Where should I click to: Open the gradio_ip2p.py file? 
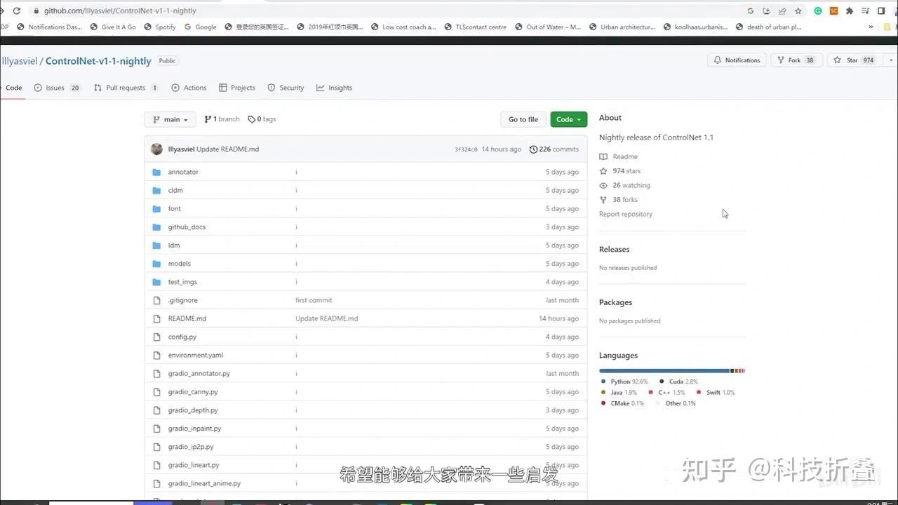tap(191, 447)
